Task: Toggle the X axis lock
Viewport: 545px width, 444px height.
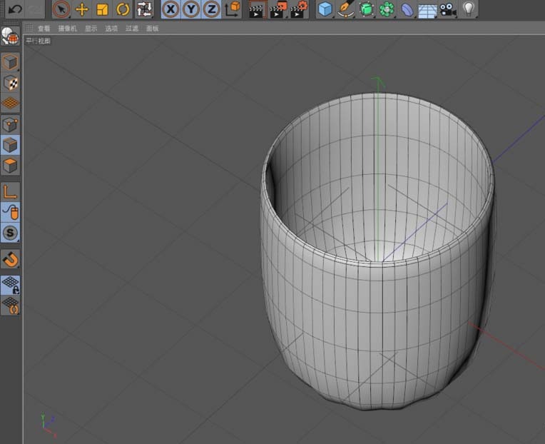Action: point(170,9)
